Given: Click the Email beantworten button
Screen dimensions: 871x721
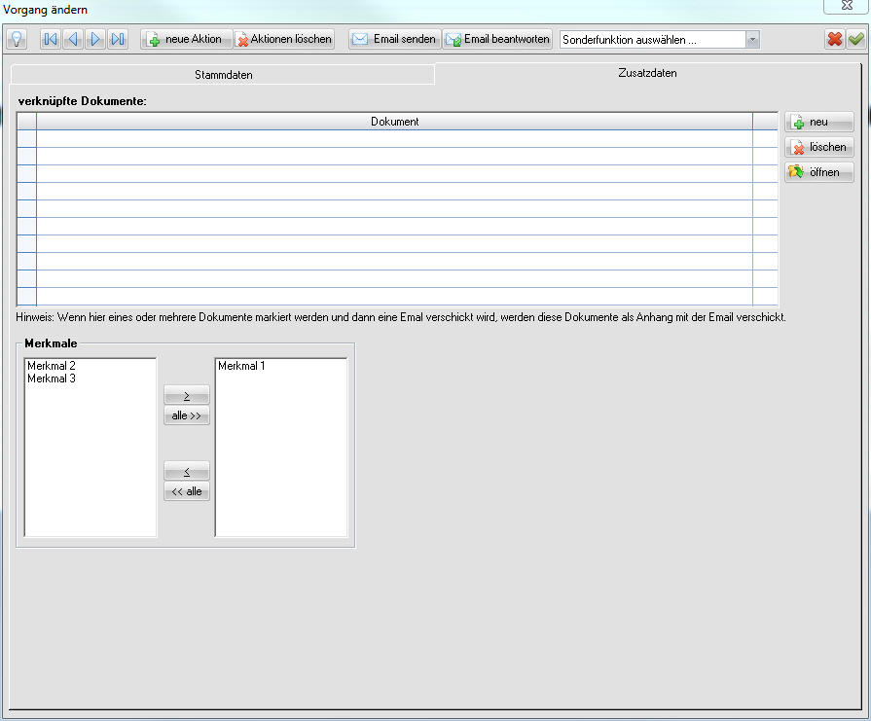Looking at the screenshot, I should 497,39.
